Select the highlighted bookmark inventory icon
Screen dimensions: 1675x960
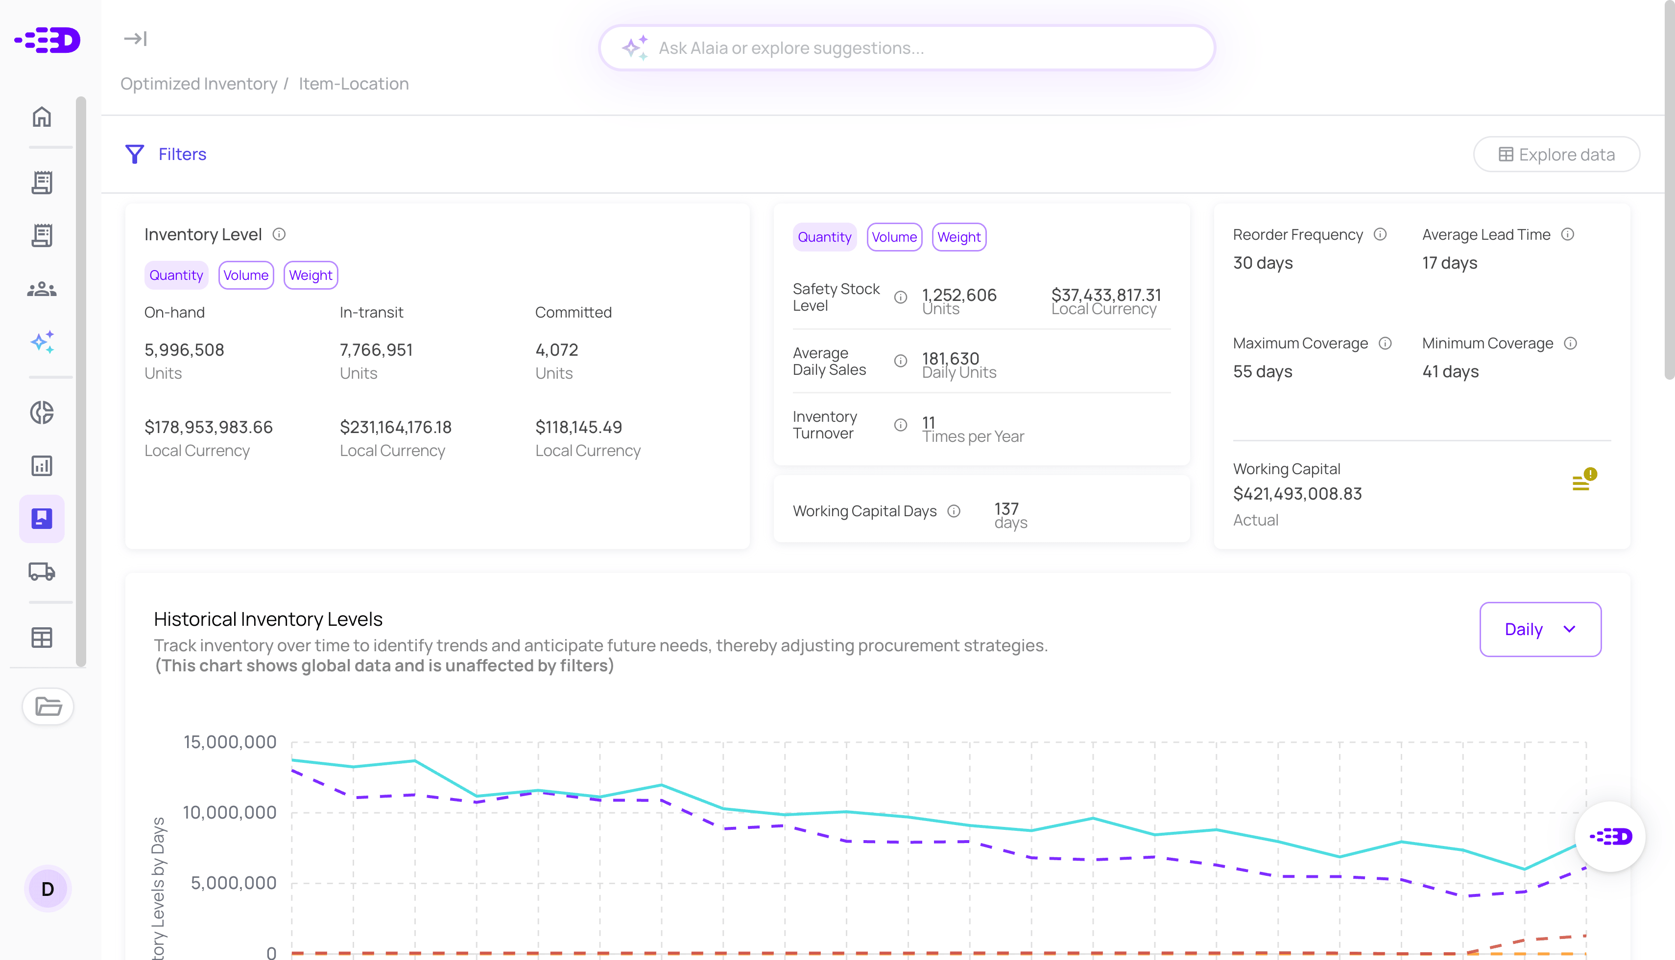click(x=42, y=518)
